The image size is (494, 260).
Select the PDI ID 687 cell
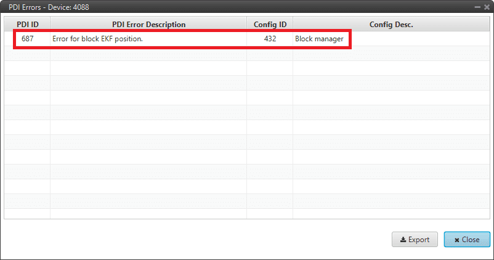click(x=27, y=39)
